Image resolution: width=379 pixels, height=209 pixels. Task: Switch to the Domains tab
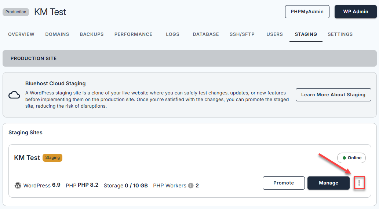coord(57,34)
